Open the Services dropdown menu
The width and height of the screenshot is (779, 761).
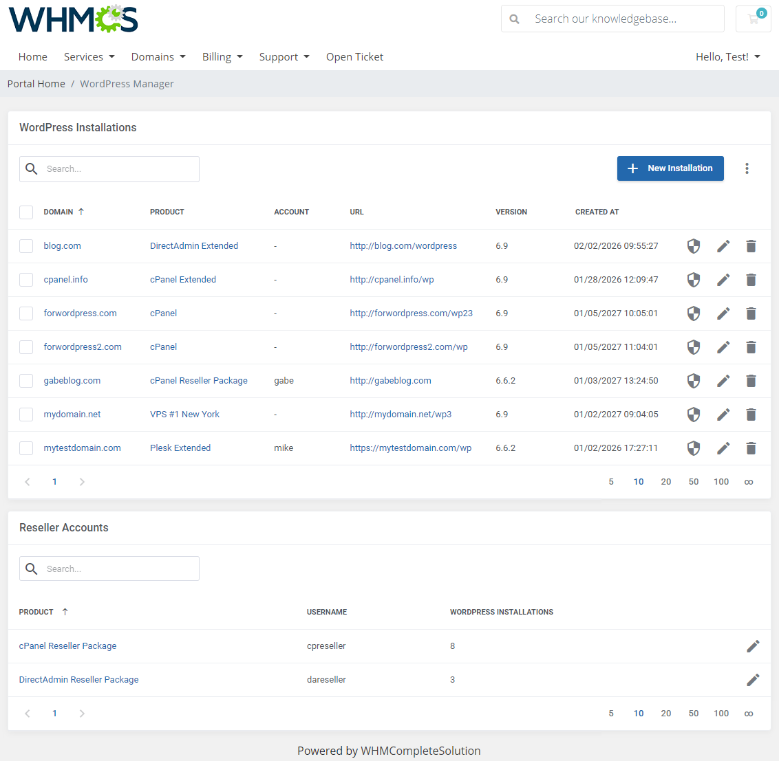tap(89, 56)
